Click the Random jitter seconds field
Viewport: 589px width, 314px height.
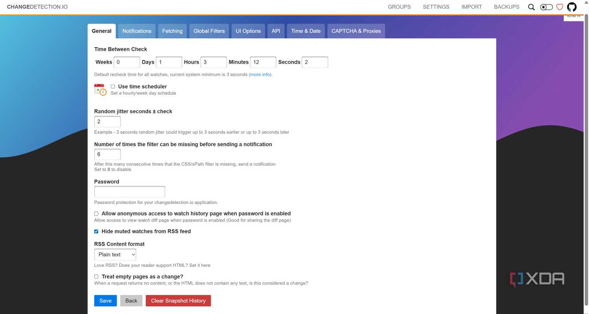click(x=108, y=122)
